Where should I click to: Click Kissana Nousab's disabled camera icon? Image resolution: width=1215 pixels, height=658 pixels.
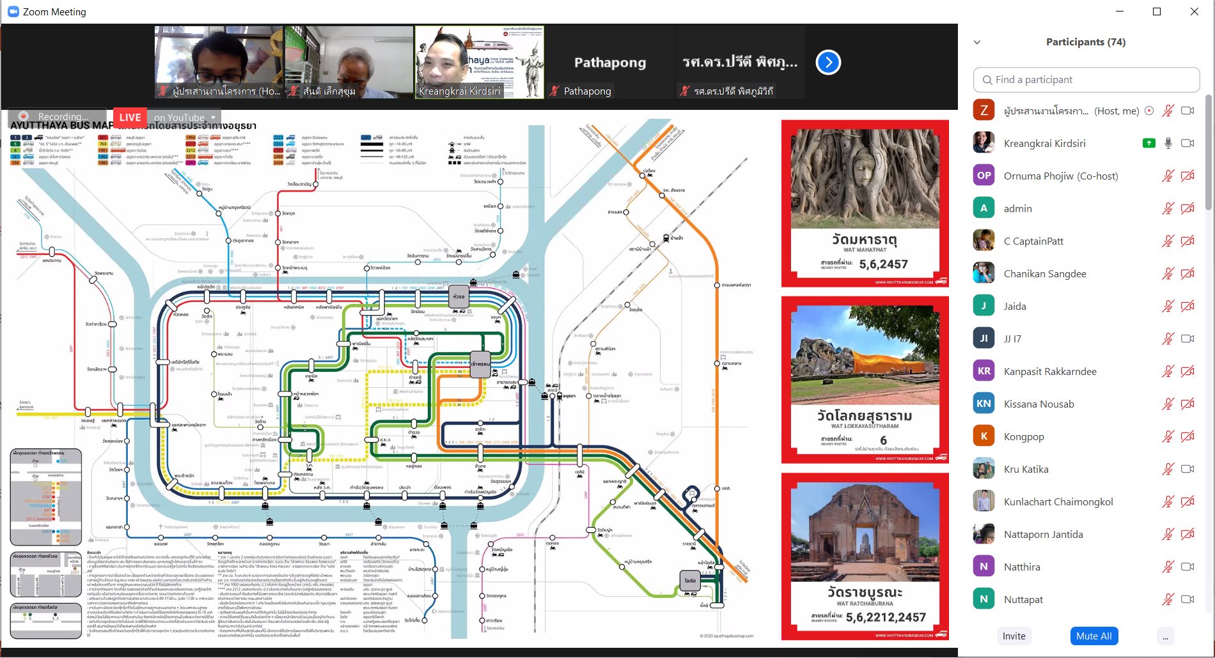click(x=1188, y=404)
